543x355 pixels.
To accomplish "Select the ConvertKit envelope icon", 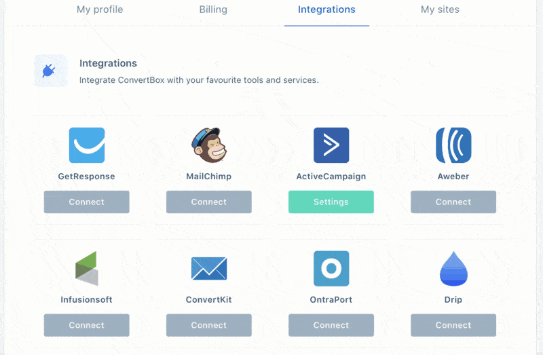I will [209, 268].
